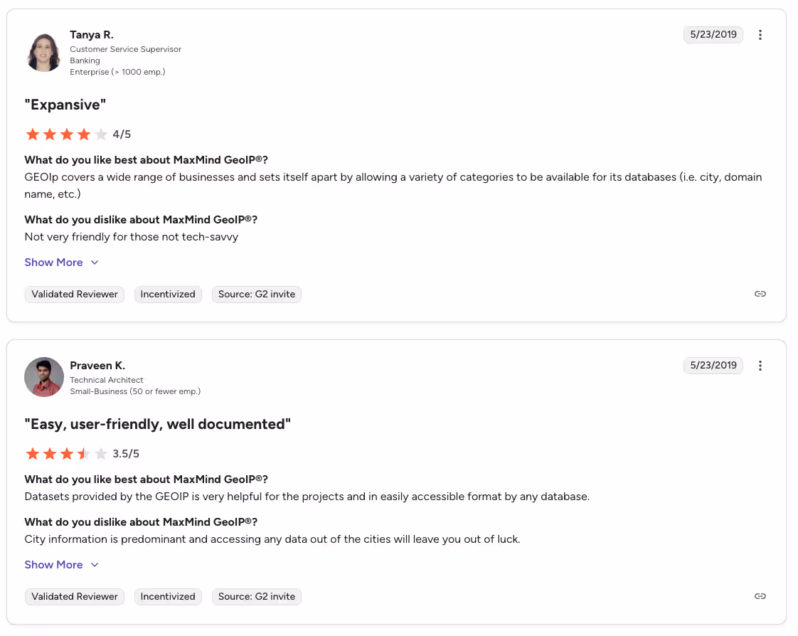The image size is (798, 636).
Task: Open Tanya R.'s profile picture
Action: 43,51
